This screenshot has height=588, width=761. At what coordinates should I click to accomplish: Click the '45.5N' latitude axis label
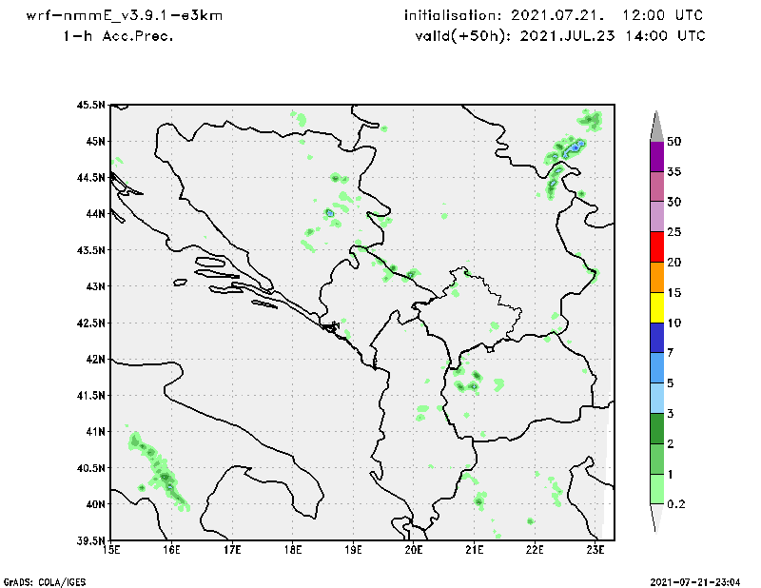(x=90, y=105)
